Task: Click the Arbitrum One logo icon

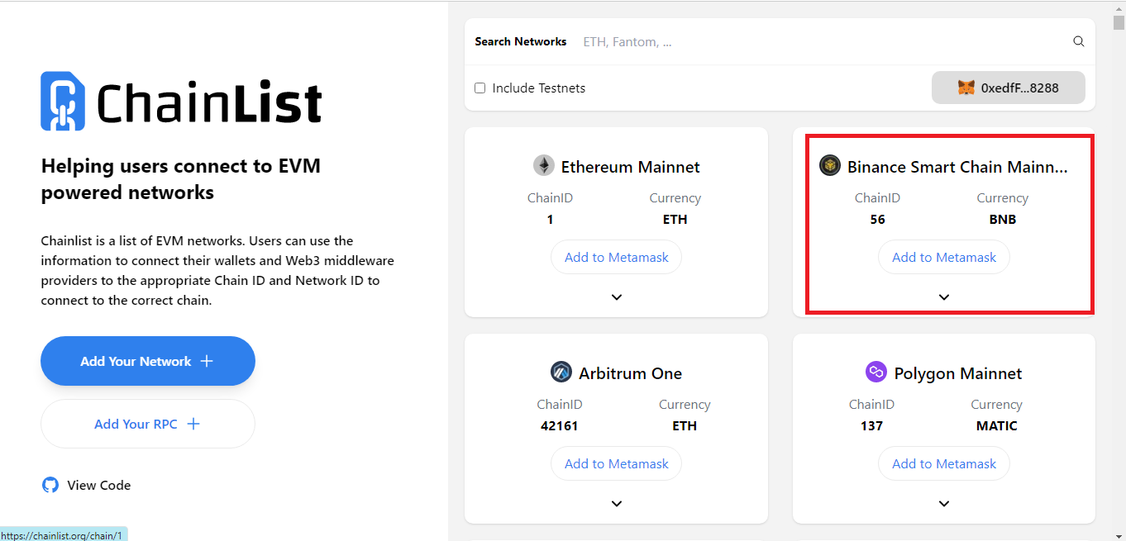Action: (x=561, y=373)
